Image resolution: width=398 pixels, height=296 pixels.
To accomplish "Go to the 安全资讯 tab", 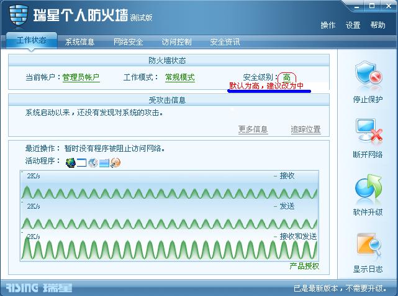I will [225, 41].
